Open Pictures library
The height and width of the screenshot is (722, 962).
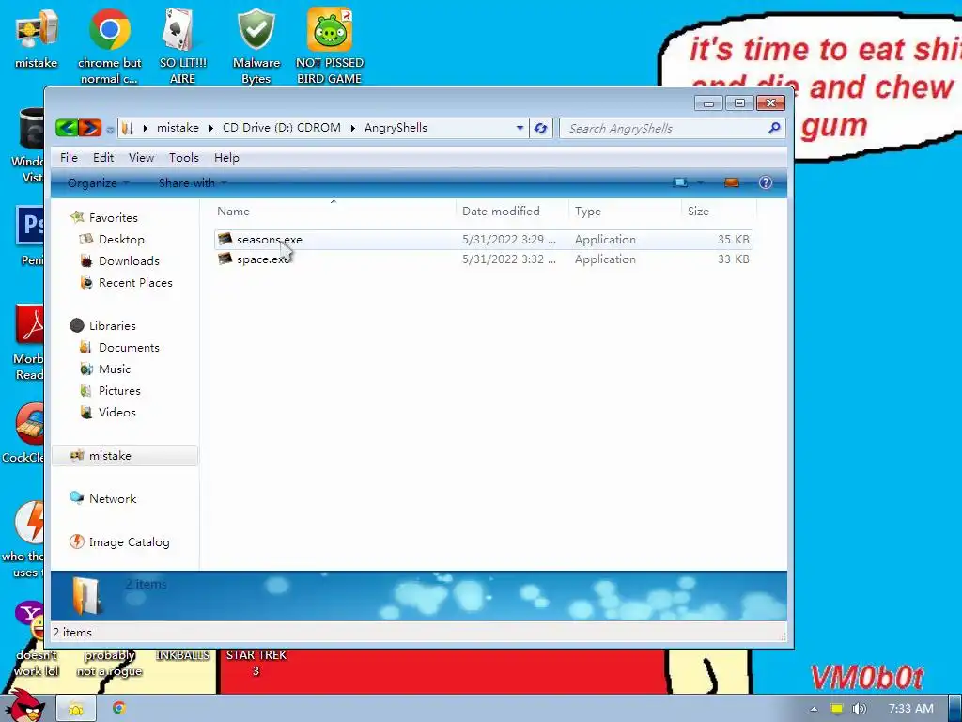(x=119, y=390)
